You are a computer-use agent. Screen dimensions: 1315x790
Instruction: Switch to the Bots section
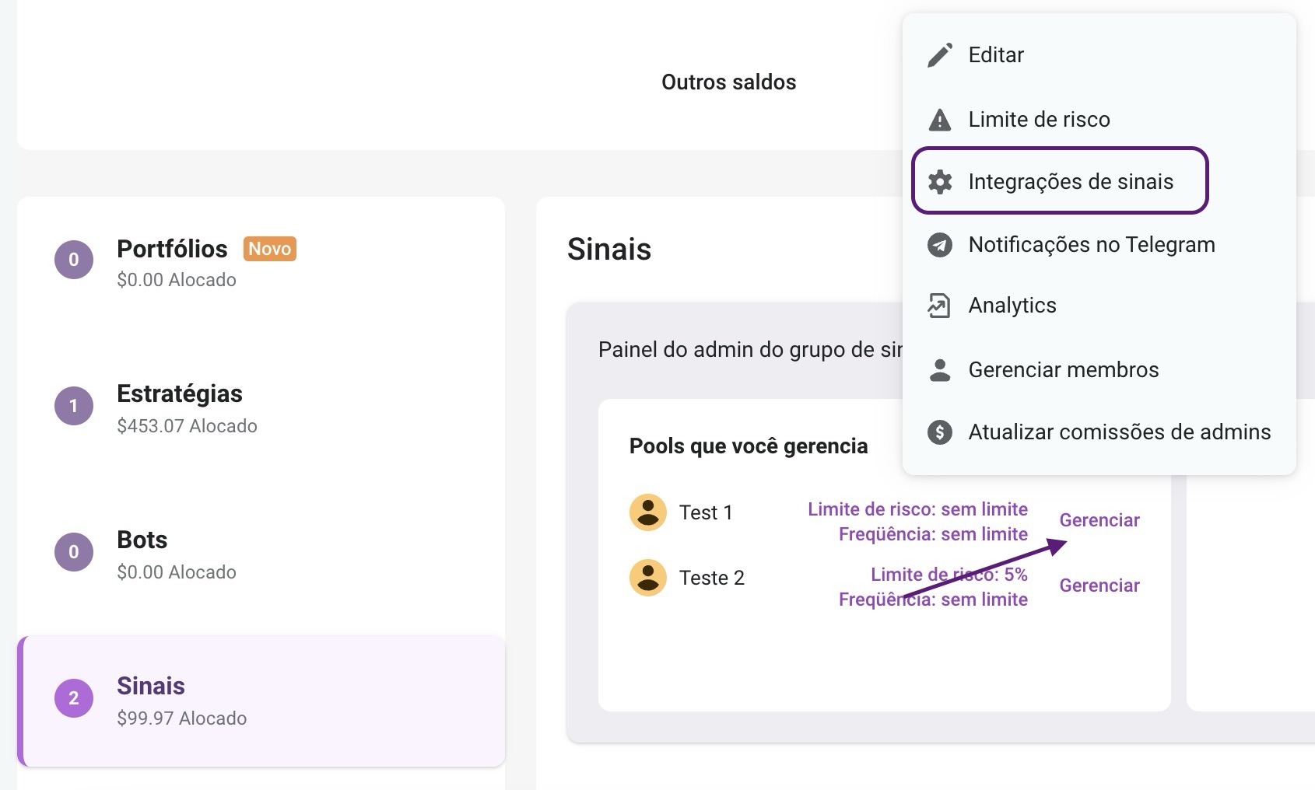point(261,554)
